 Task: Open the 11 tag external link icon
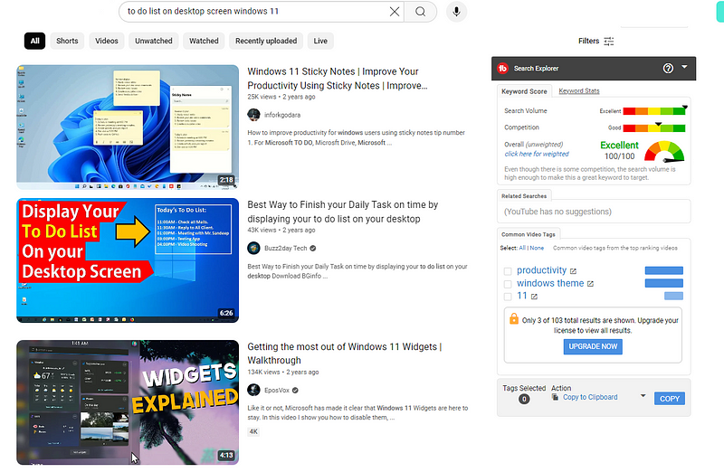[534, 297]
